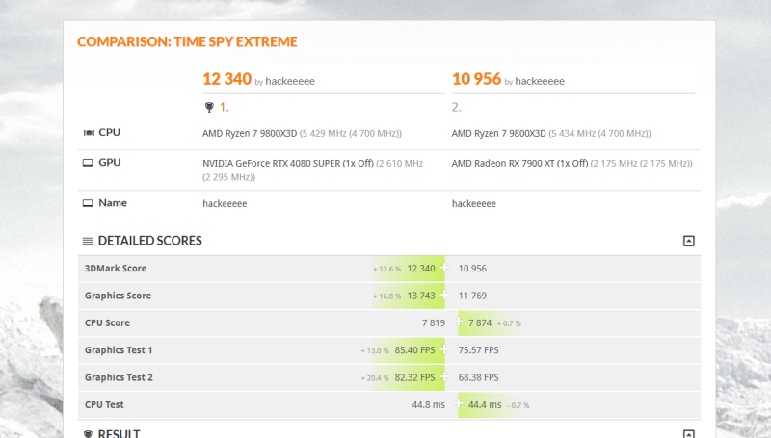Click the 44.4 ms CPU test value
The image size is (771, 438).
click(x=485, y=405)
